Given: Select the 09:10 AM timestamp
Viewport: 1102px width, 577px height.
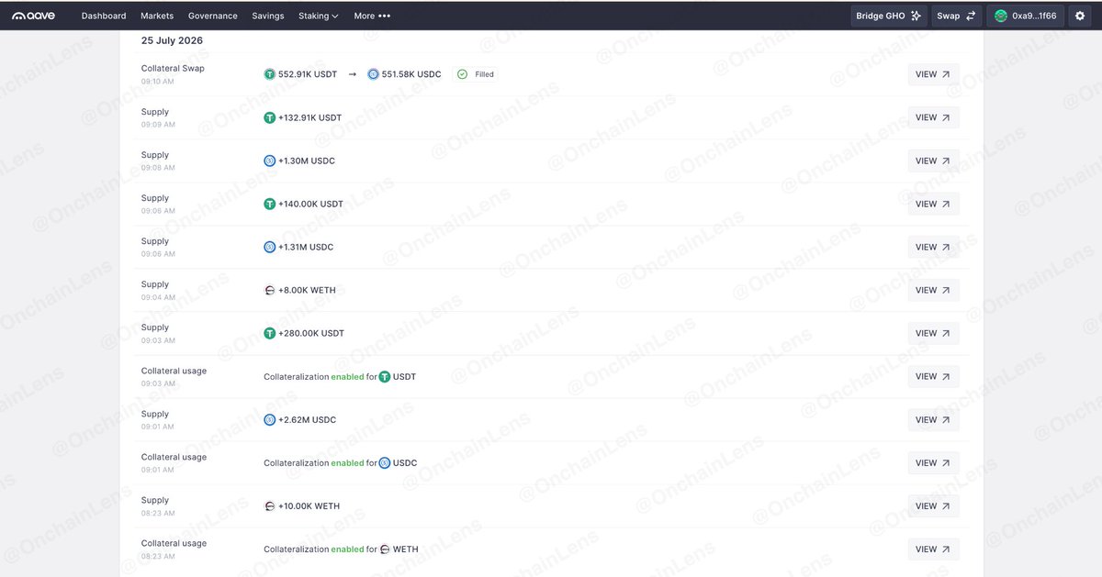Looking at the screenshot, I should click(x=157, y=82).
